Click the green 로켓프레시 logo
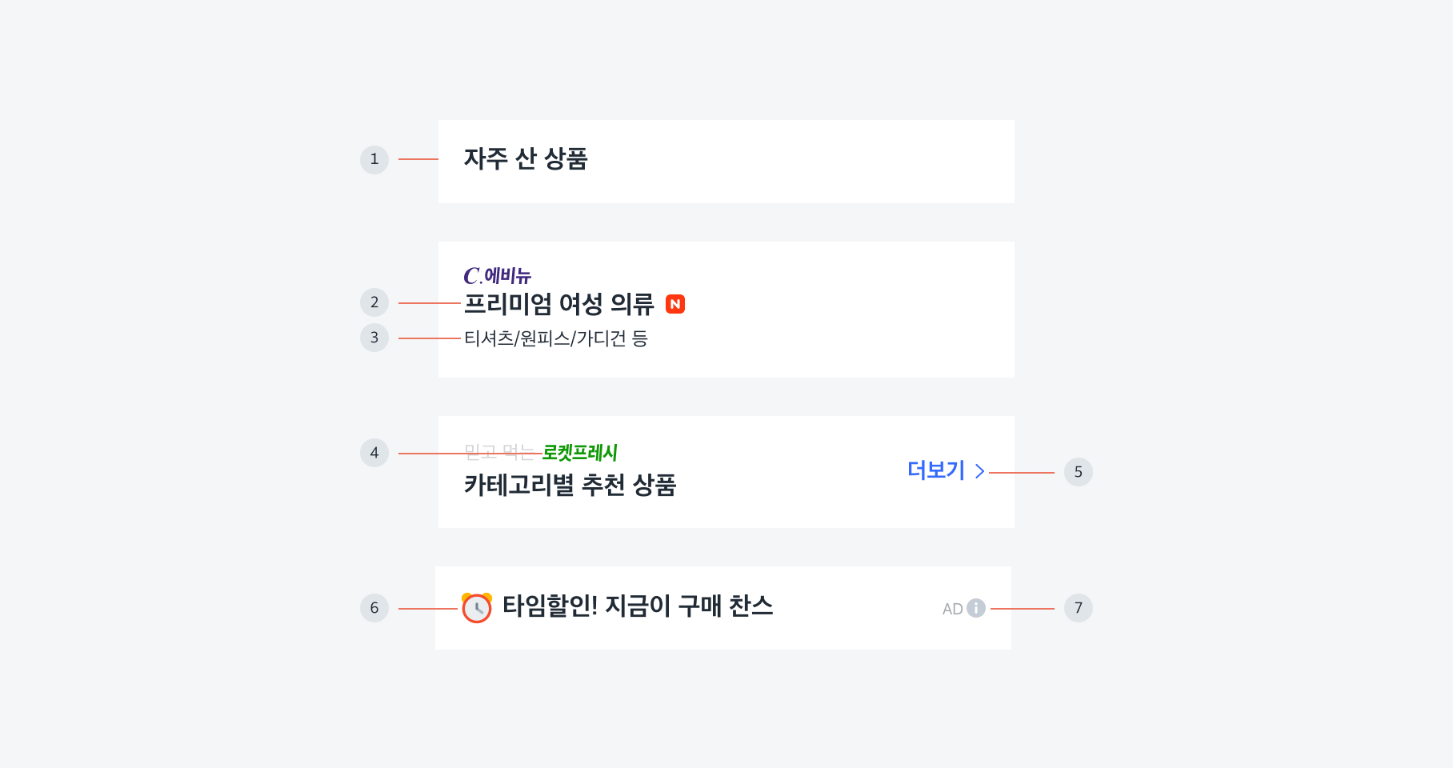Screen dimensions: 1453x768 coord(580,453)
